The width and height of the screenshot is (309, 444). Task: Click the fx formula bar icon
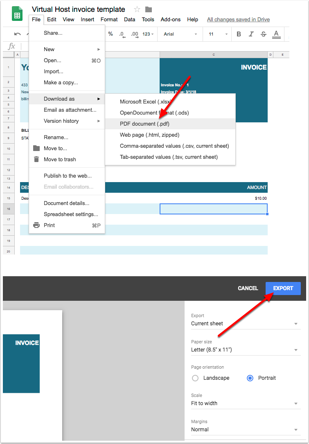tap(11, 46)
